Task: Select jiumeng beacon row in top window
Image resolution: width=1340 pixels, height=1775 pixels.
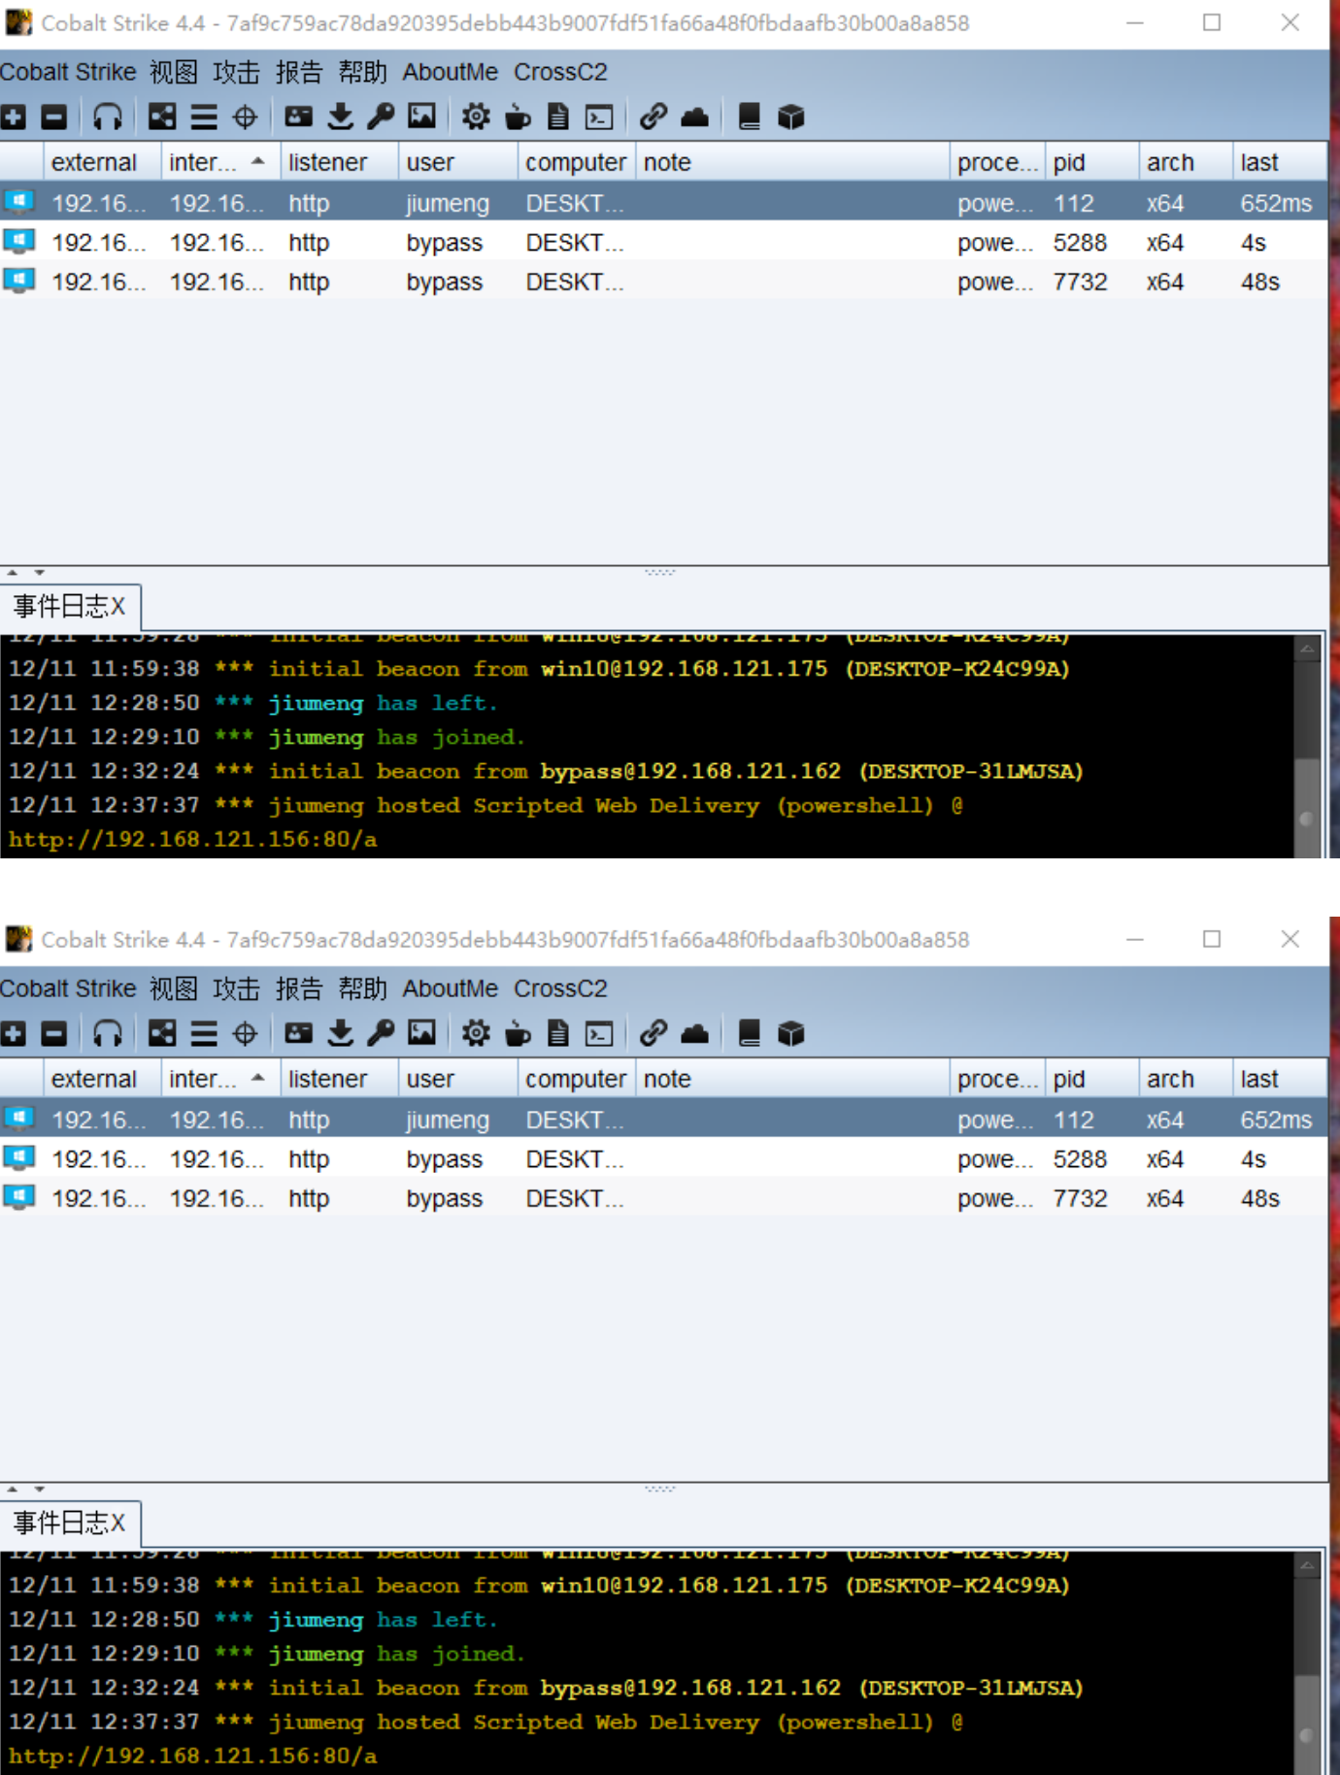Action: point(663,203)
